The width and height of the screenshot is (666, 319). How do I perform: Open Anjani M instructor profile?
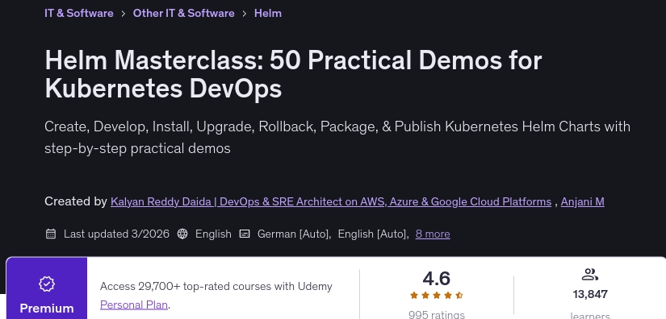[582, 201]
